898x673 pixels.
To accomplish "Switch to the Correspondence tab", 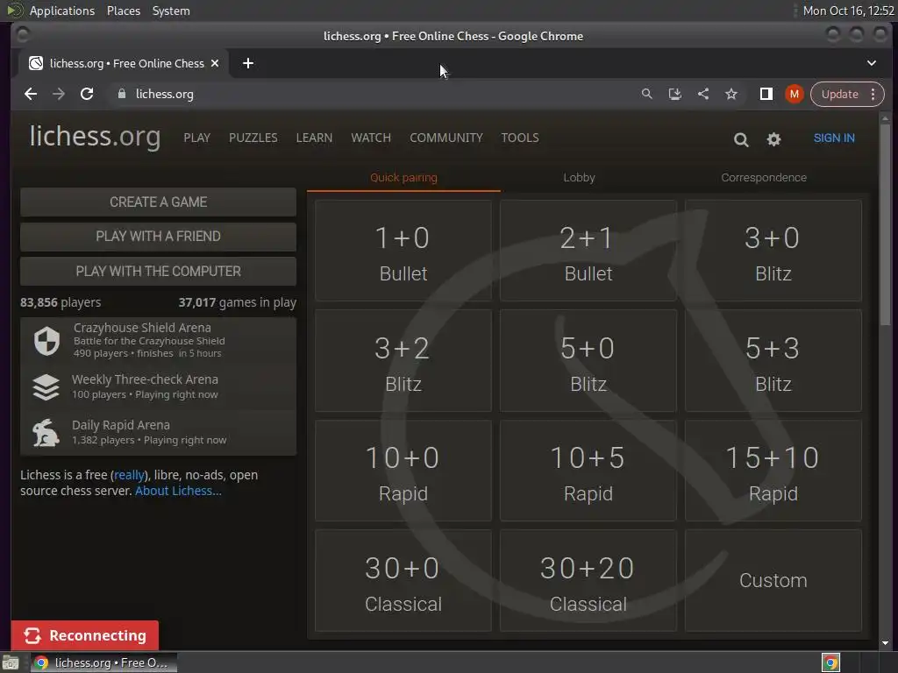I will 764,178.
